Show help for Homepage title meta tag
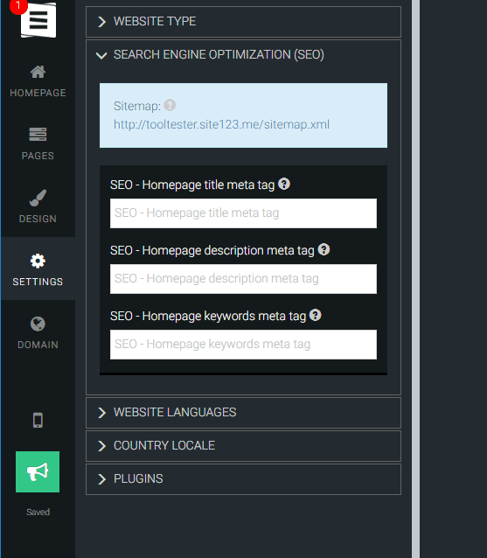487x558 pixels. pos(284,184)
